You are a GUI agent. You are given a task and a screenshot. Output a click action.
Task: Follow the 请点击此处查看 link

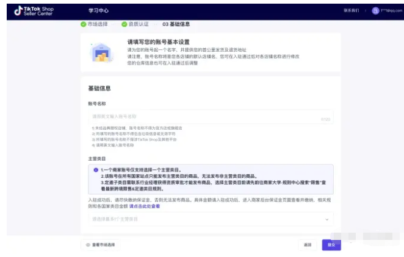click(x=145, y=206)
